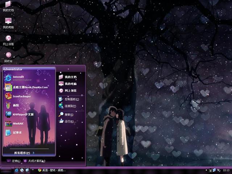Image resolution: width=232 pixels, height=174 pixels.
Task: Click the volume tray icon
Action: coord(218,170)
